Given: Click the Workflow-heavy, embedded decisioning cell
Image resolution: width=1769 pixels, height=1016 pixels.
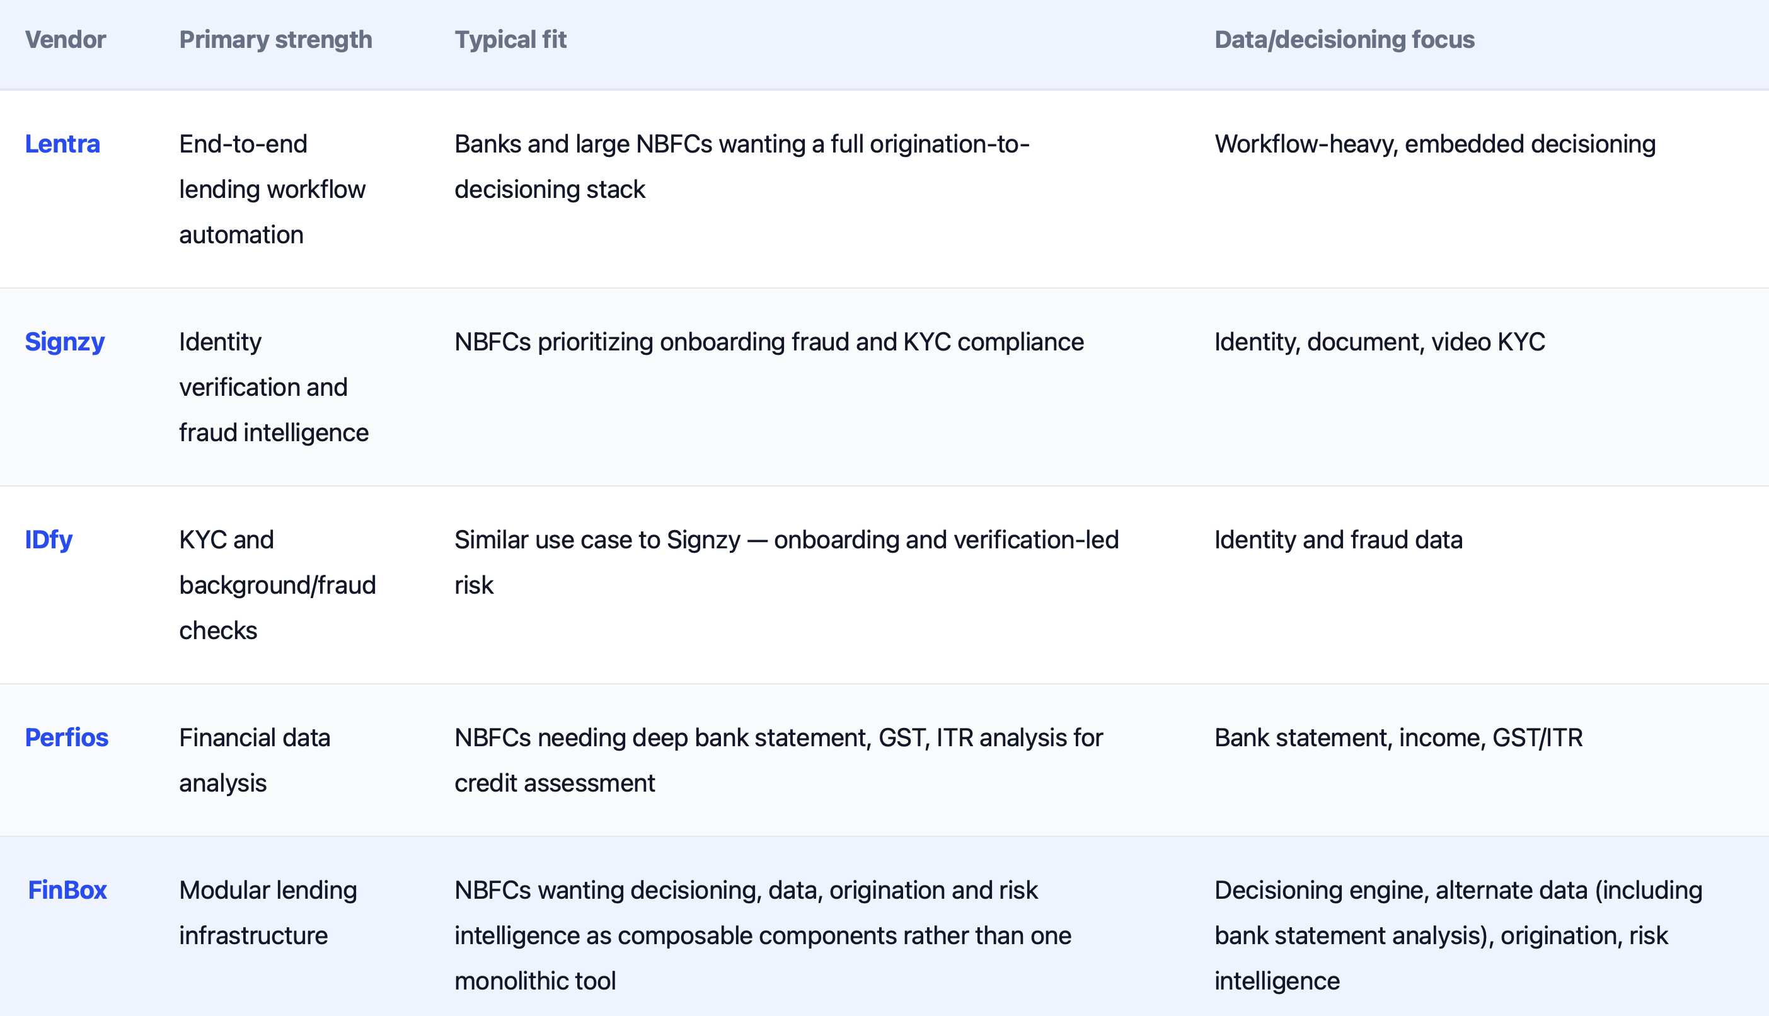Looking at the screenshot, I should point(1435,144).
